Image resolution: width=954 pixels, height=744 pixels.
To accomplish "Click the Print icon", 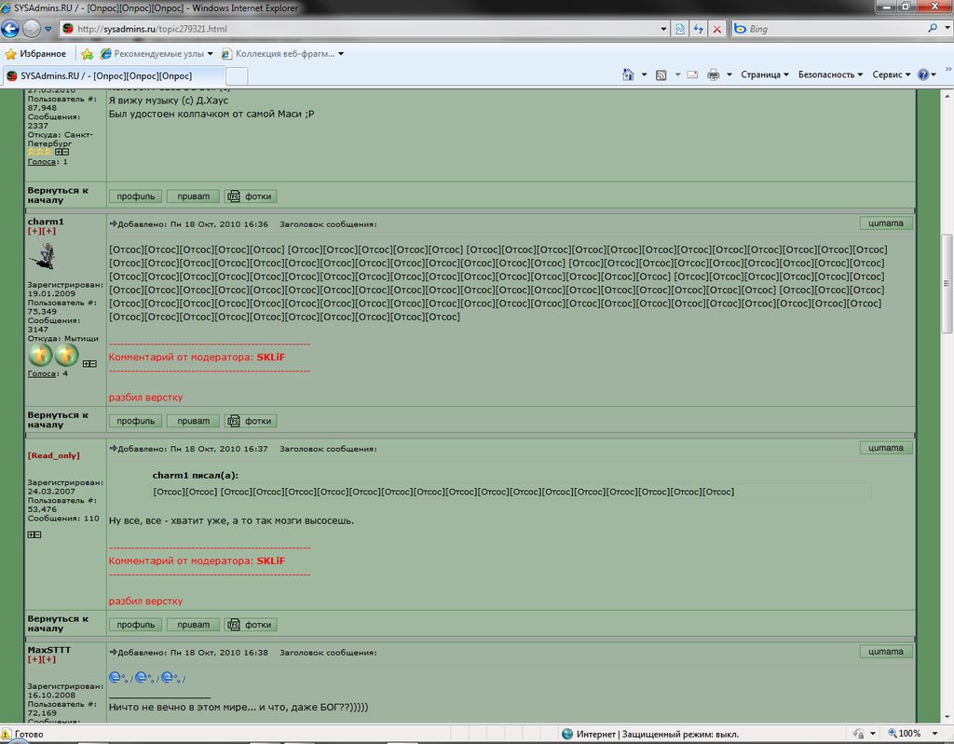I will point(713,74).
